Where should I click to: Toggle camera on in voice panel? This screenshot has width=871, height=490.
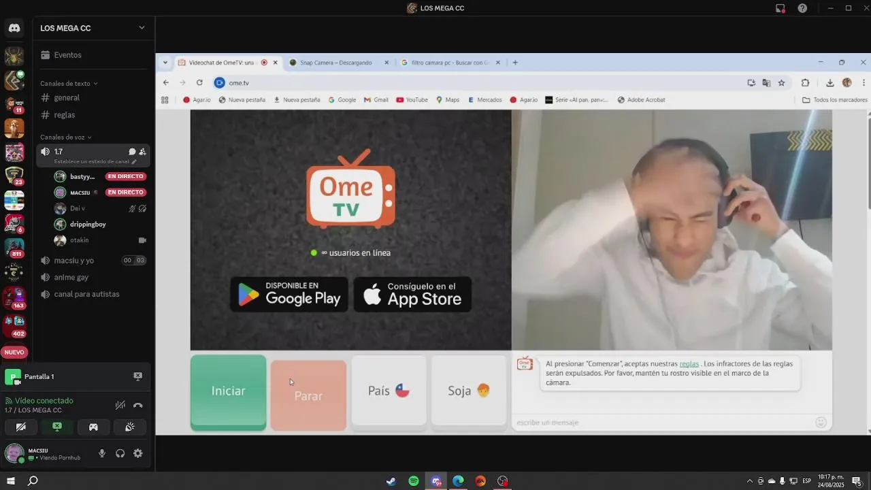click(x=21, y=427)
